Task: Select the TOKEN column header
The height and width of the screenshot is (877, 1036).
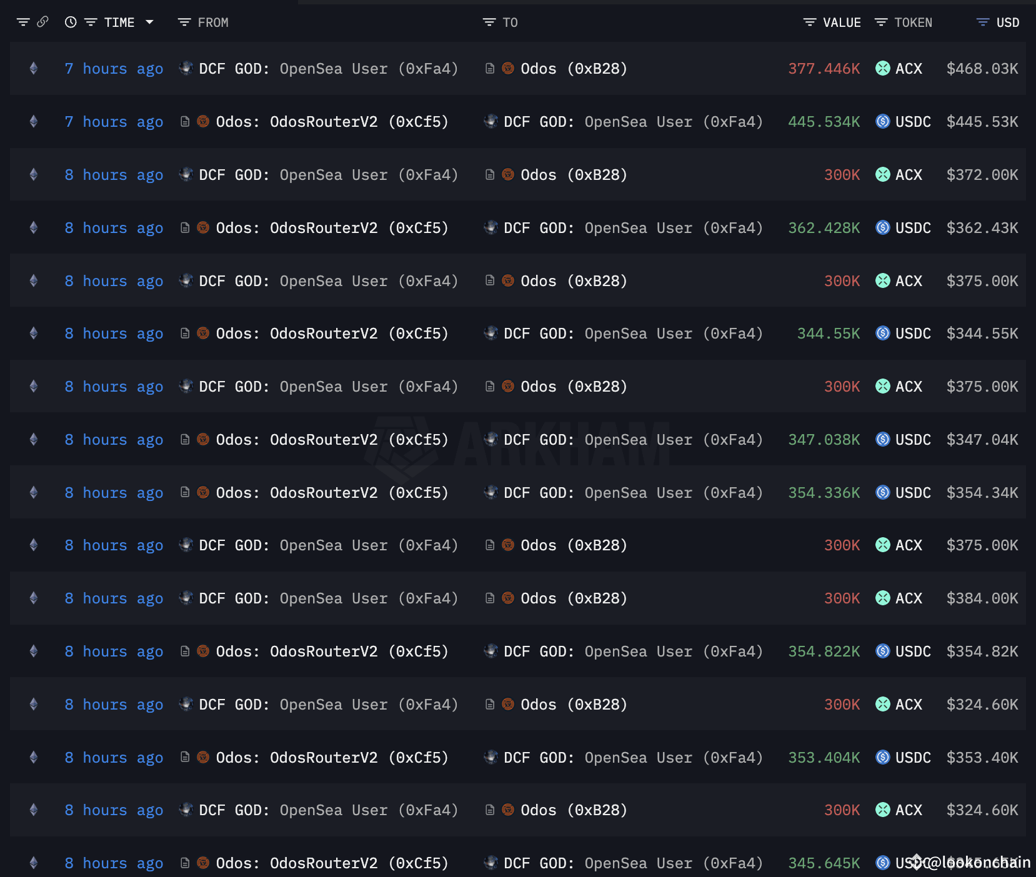Action: tap(914, 22)
